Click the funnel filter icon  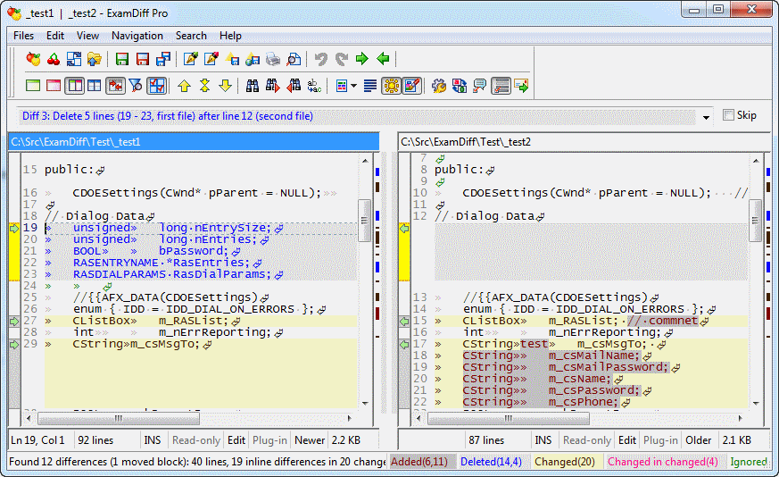pyautogui.click(x=135, y=86)
